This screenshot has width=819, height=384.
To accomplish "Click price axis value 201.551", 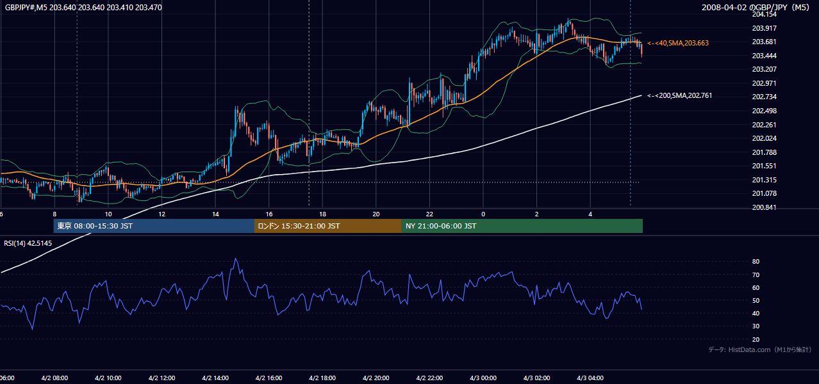I will click(x=764, y=166).
